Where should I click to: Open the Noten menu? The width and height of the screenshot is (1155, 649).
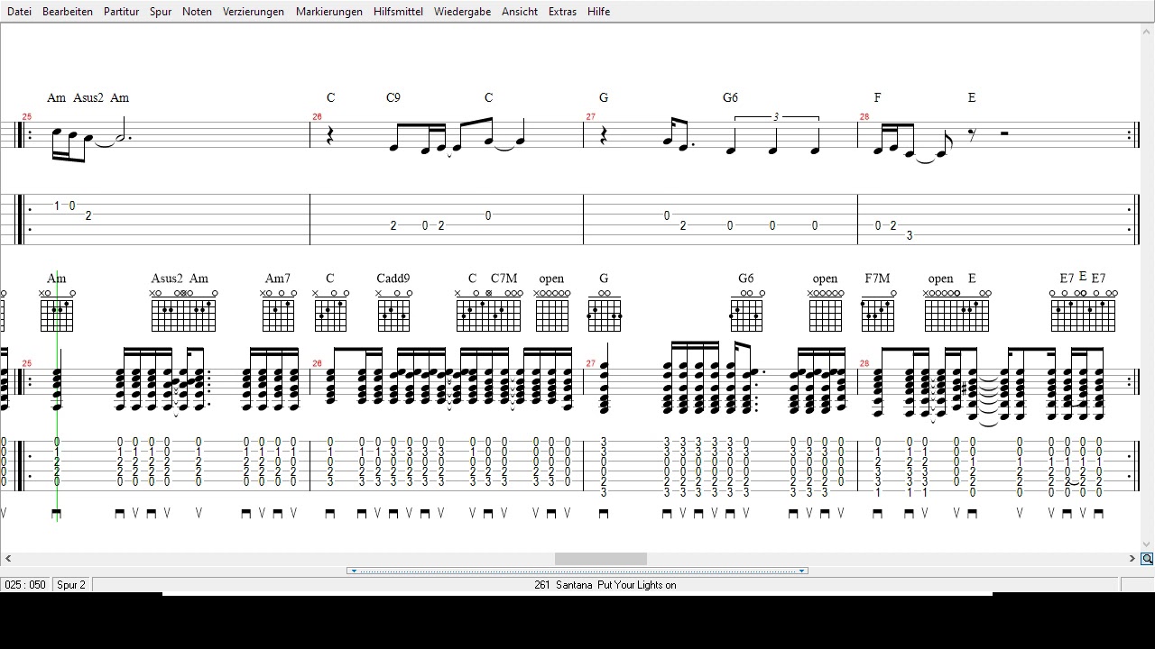197,12
